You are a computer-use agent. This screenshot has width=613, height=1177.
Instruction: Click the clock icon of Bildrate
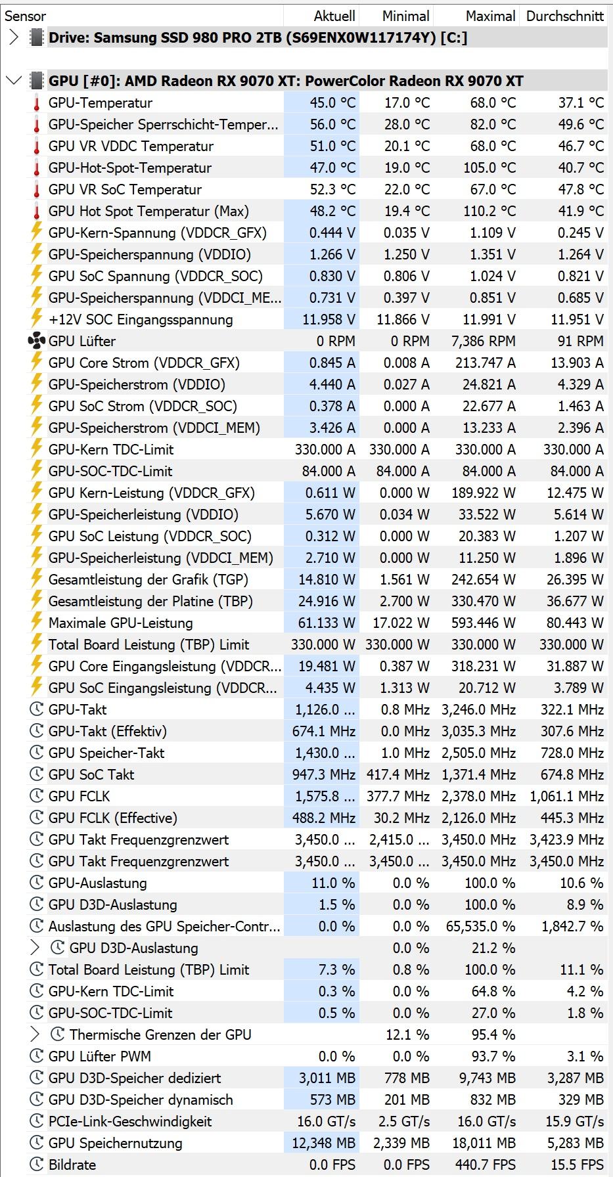pos(37,1165)
